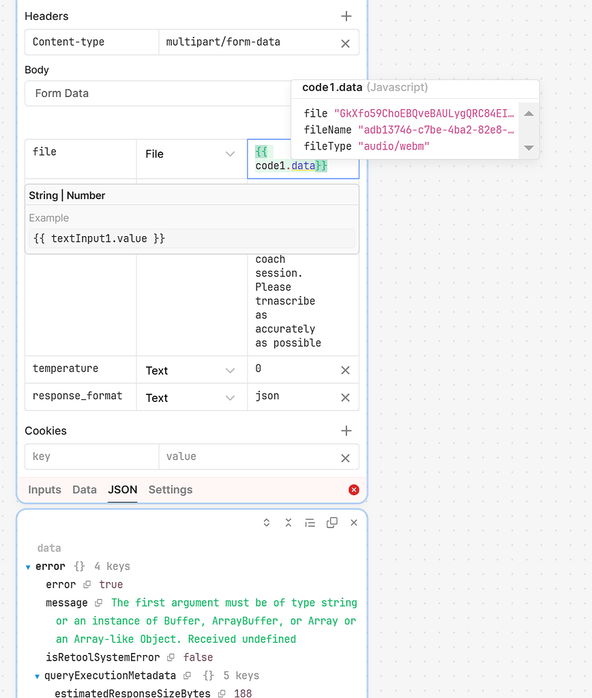Click the add Header plus icon
The height and width of the screenshot is (698, 592).
coord(346,16)
